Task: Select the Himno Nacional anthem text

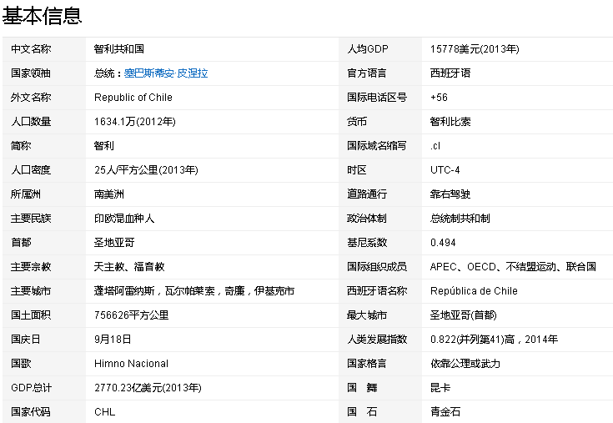Action: 132,364
